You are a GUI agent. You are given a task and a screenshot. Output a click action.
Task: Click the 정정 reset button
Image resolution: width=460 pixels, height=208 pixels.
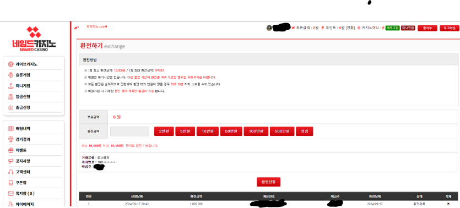[x=305, y=132]
